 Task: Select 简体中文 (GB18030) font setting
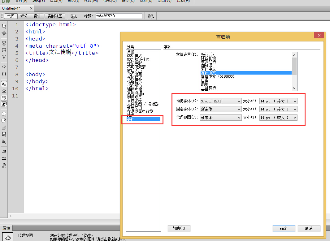(218, 76)
